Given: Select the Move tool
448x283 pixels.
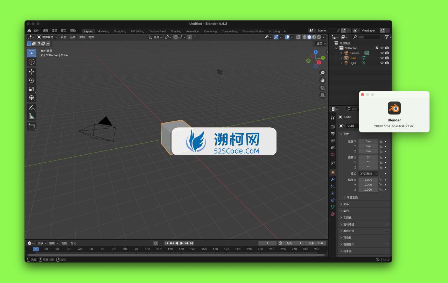Looking at the screenshot, I should (31, 72).
